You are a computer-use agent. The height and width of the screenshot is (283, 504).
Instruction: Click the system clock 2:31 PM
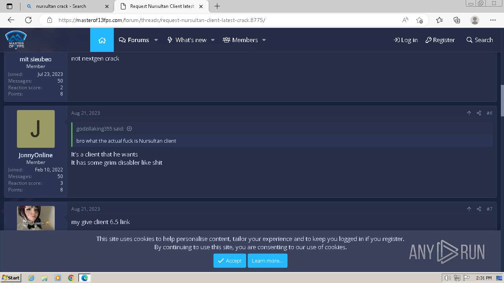tap(484, 278)
